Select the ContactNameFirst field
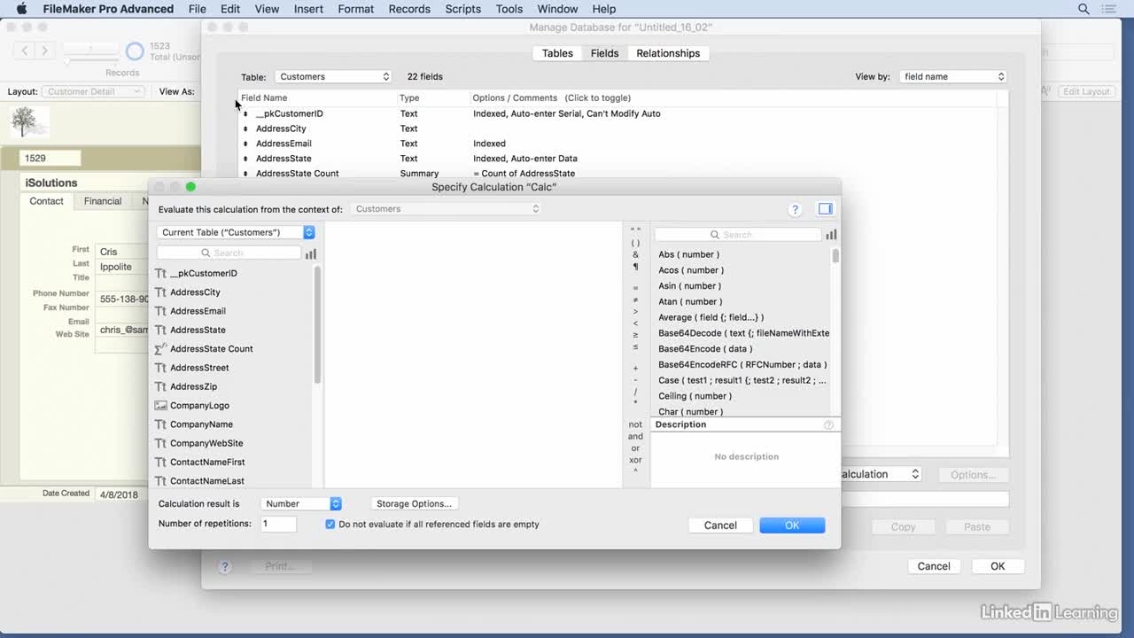 coord(207,463)
